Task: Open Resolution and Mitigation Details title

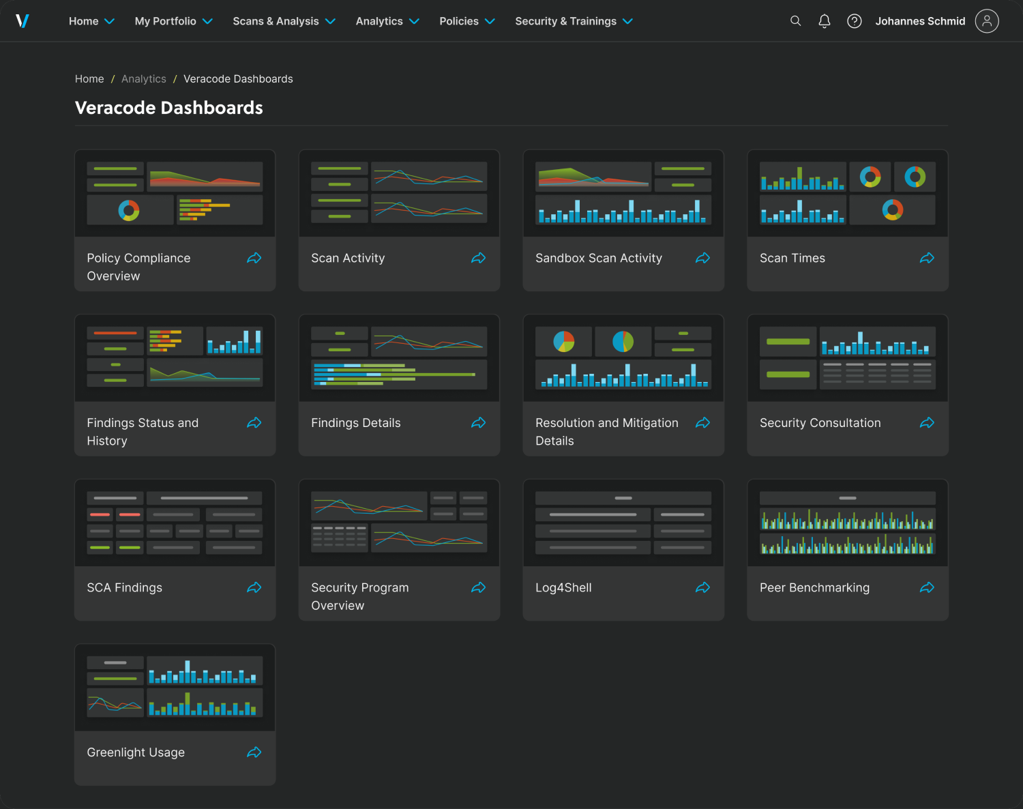Action: tap(607, 432)
